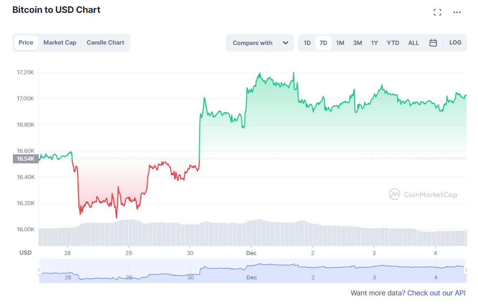Open fullscreen chart view
The height and width of the screenshot is (304, 478).
(x=437, y=12)
